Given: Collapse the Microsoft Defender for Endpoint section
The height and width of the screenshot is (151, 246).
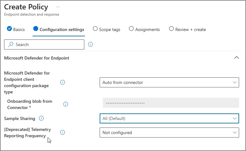Looking at the screenshot, I should tap(236, 58).
